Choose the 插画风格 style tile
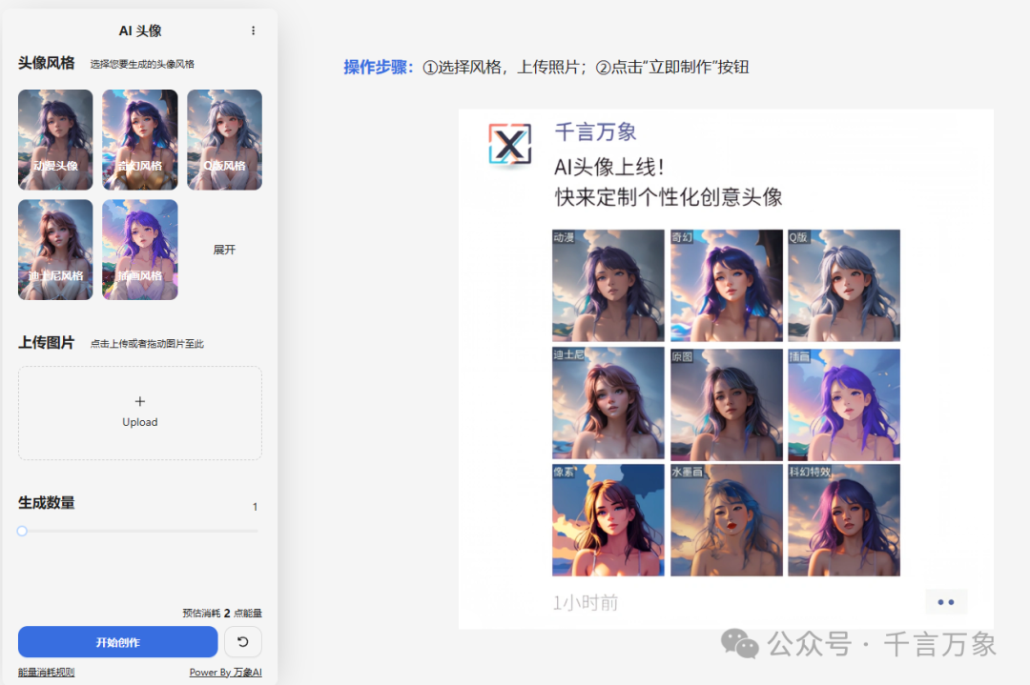 point(139,250)
